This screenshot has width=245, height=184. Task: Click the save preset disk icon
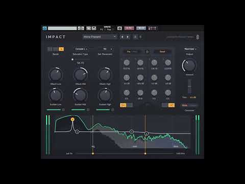[x=94, y=28]
